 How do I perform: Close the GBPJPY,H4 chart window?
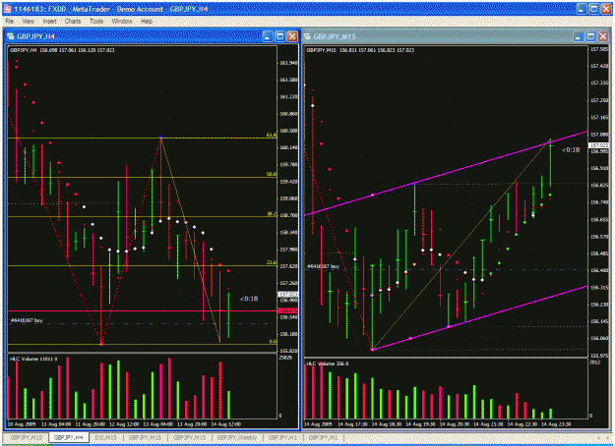click(292, 36)
